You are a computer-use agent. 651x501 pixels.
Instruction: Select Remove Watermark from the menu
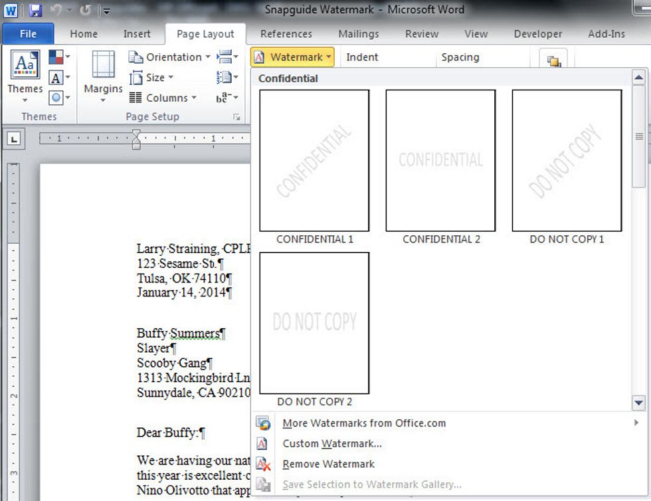coord(328,464)
